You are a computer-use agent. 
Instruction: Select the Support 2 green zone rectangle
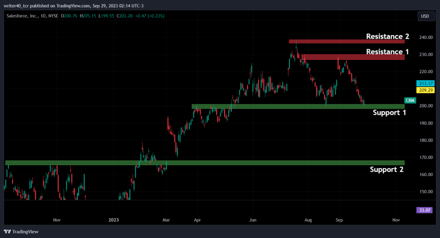point(205,163)
